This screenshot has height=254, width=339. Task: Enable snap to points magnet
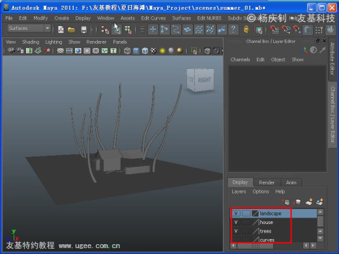pos(297,29)
